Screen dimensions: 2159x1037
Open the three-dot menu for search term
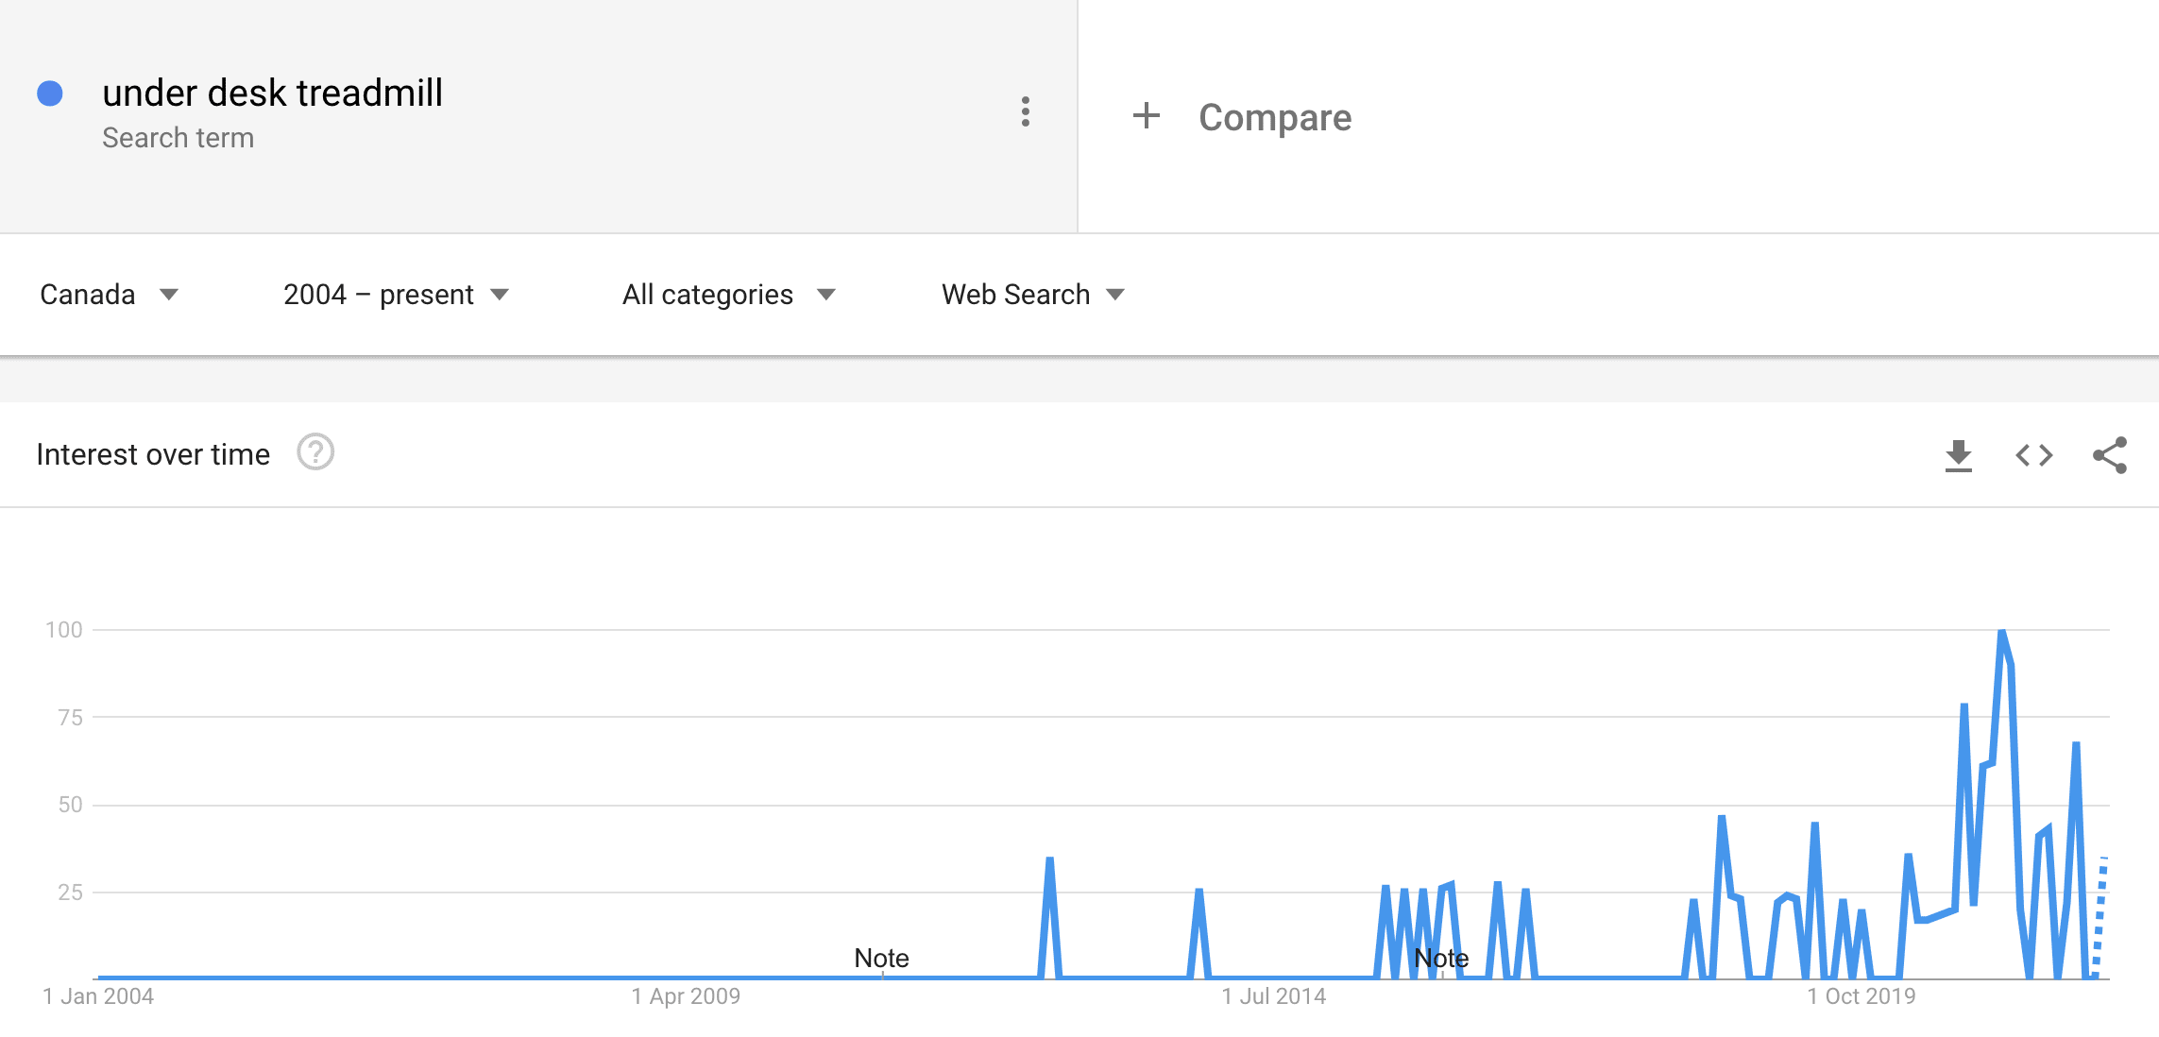coord(1026,111)
